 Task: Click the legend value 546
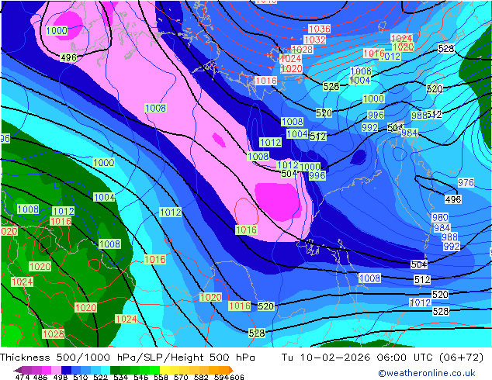click(141, 377)
